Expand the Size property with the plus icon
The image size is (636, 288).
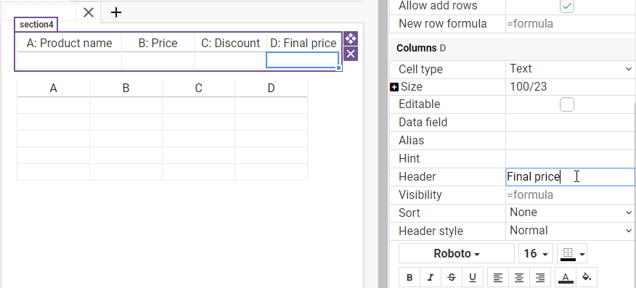click(x=394, y=86)
